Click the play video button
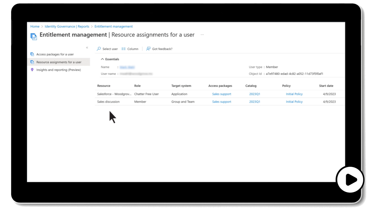 350,179
